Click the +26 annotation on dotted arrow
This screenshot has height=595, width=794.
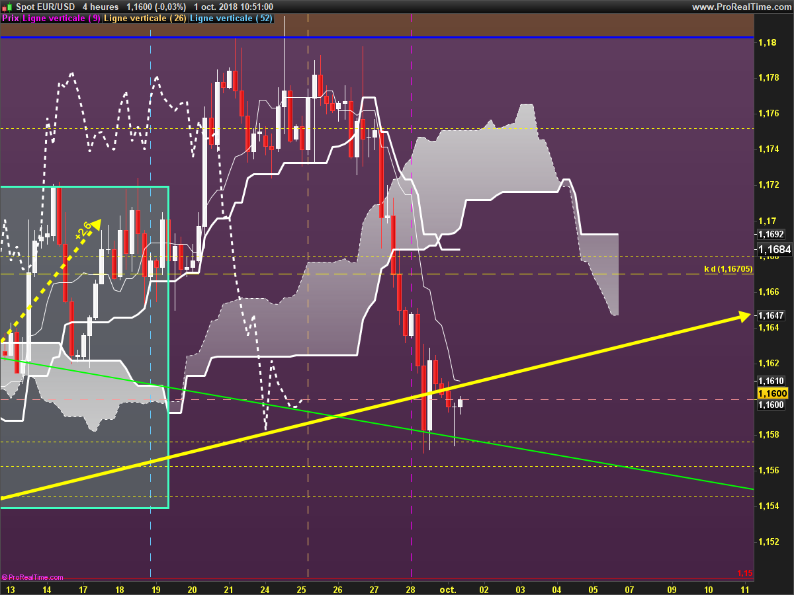pos(83,231)
